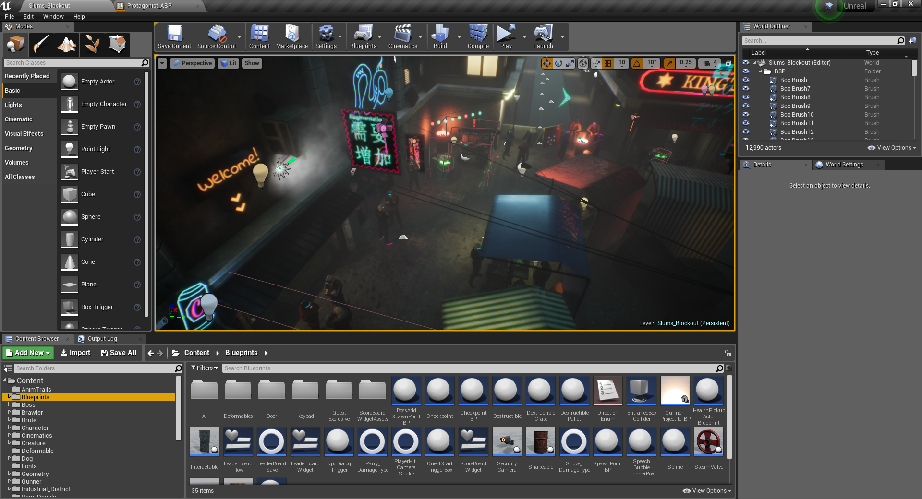Click the Add New button
922x499 pixels.
point(28,353)
